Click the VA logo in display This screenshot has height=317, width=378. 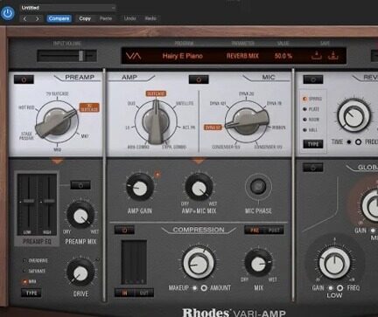133,56
